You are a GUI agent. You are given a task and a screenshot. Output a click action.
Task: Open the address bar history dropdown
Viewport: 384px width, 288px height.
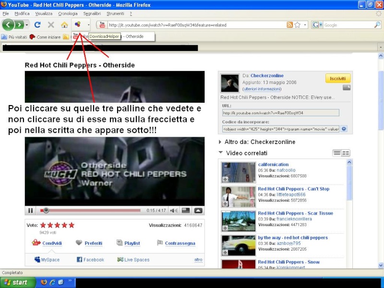click(305, 25)
